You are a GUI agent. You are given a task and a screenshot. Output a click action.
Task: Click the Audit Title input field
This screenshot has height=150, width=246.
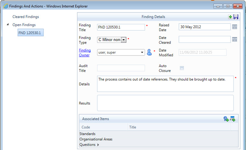(121, 68)
